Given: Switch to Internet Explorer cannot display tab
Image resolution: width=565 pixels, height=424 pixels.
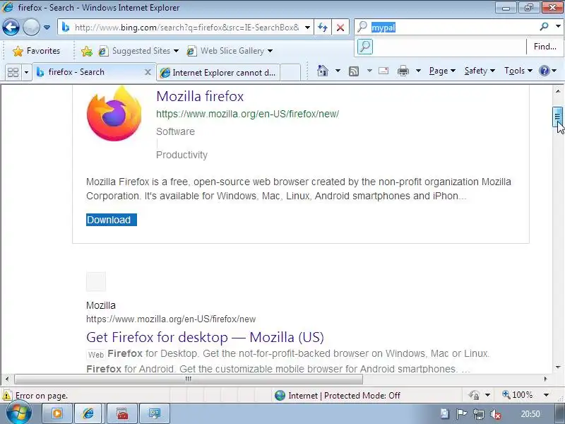Looking at the screenshot, I should tap(218, 73).
